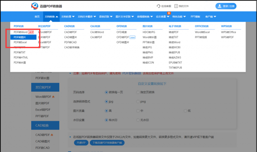The height and width of the screenshot is (152, 257).
Task: Open PPT转PDF in the left sidebar
Action: tap(42, 116)
